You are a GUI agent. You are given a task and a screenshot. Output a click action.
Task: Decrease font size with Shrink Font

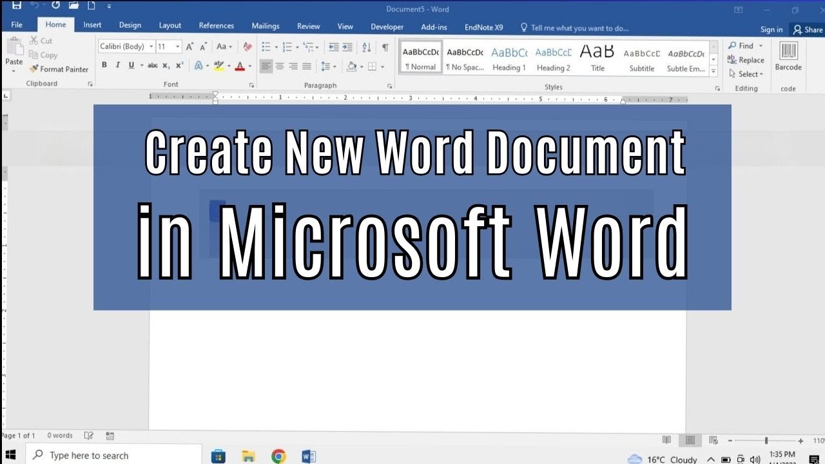(203, 46)
